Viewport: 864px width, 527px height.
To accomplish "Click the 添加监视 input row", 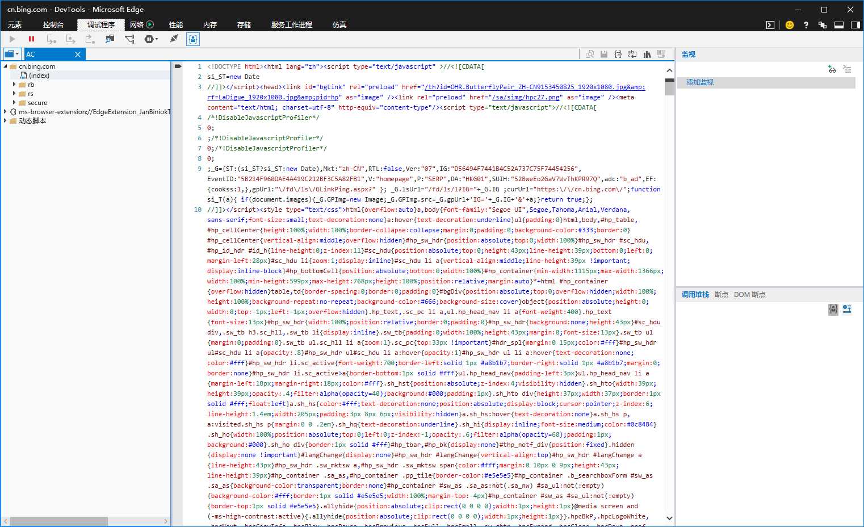I will click(x=766, y=82).
